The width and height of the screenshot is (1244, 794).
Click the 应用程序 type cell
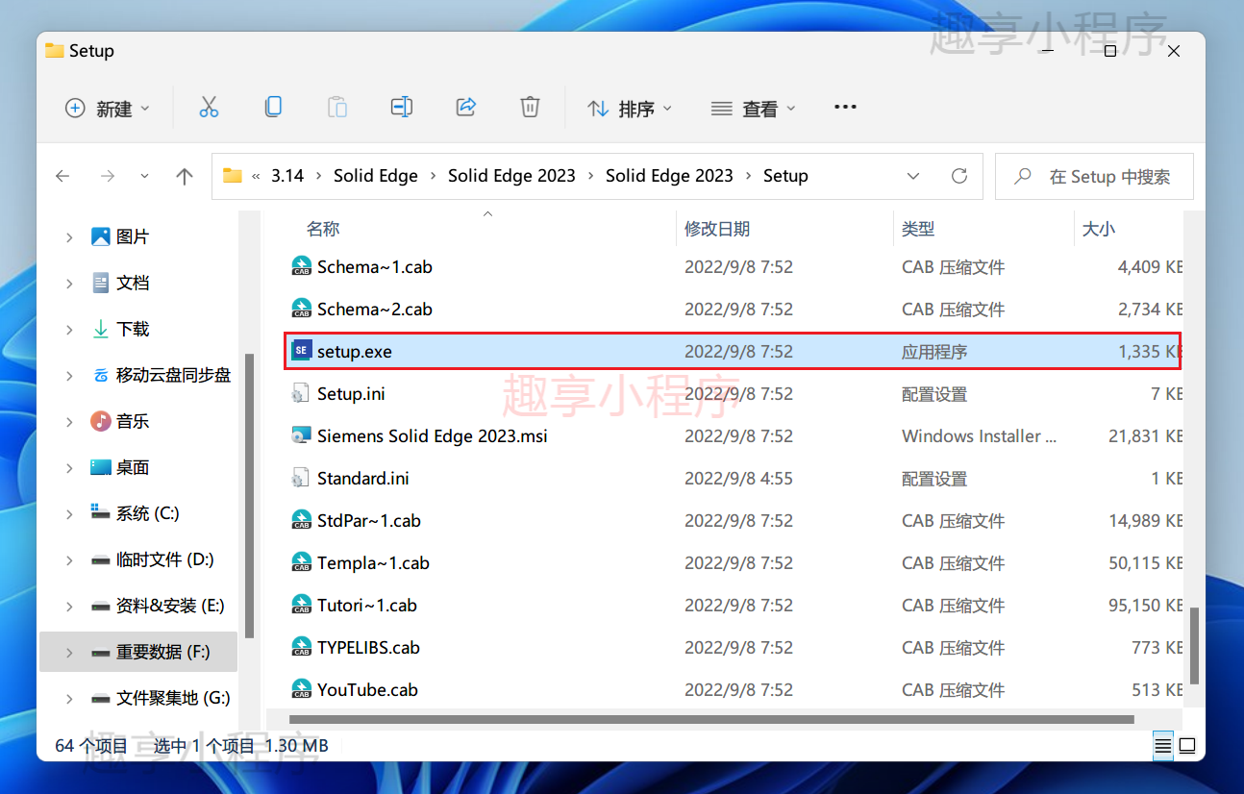(x=934, y=352)
